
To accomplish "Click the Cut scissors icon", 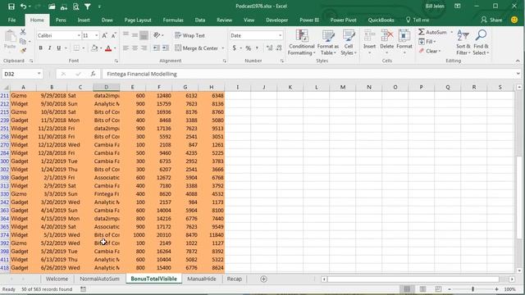I will [23, 32].
